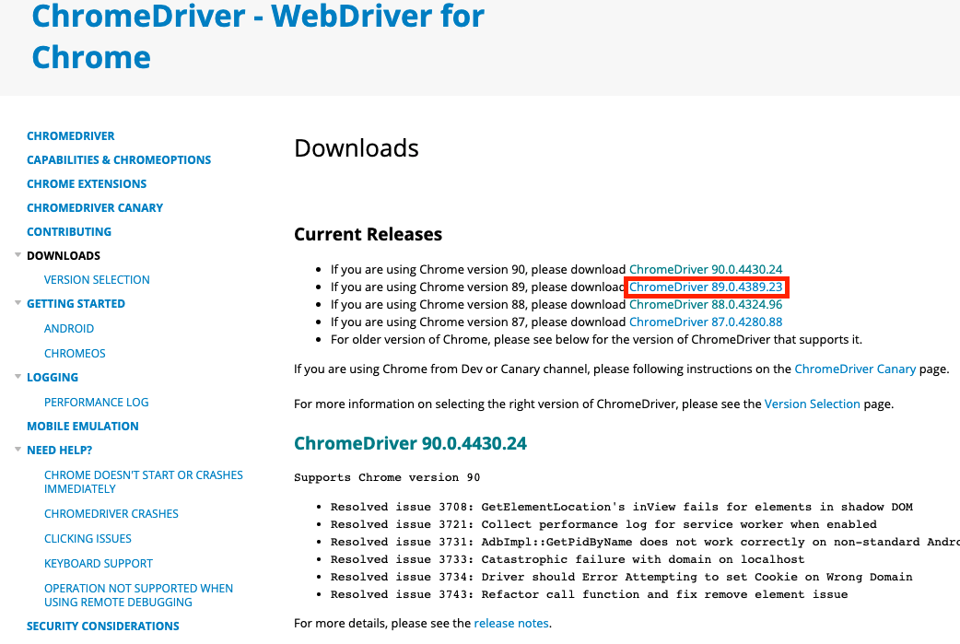This screenshot has width=960, height=644.
Task: Download ChromeDriver 89.0.4389.23
Action: point(706,287)
